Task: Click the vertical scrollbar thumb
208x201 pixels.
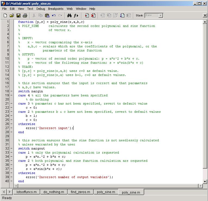Action: (205, 96)
